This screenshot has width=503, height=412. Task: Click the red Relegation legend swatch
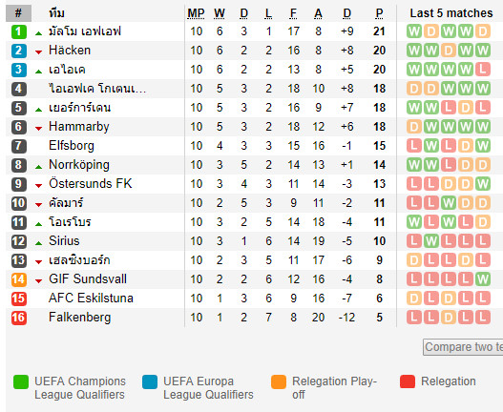(408, 381)
